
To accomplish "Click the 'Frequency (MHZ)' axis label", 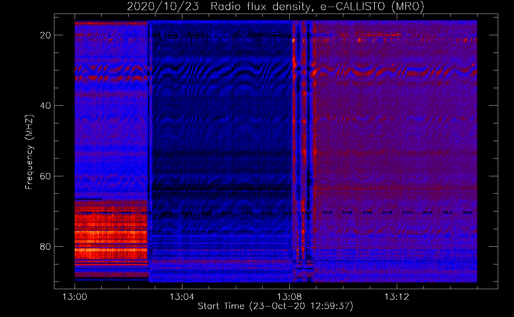I will [x=29, y=152].
